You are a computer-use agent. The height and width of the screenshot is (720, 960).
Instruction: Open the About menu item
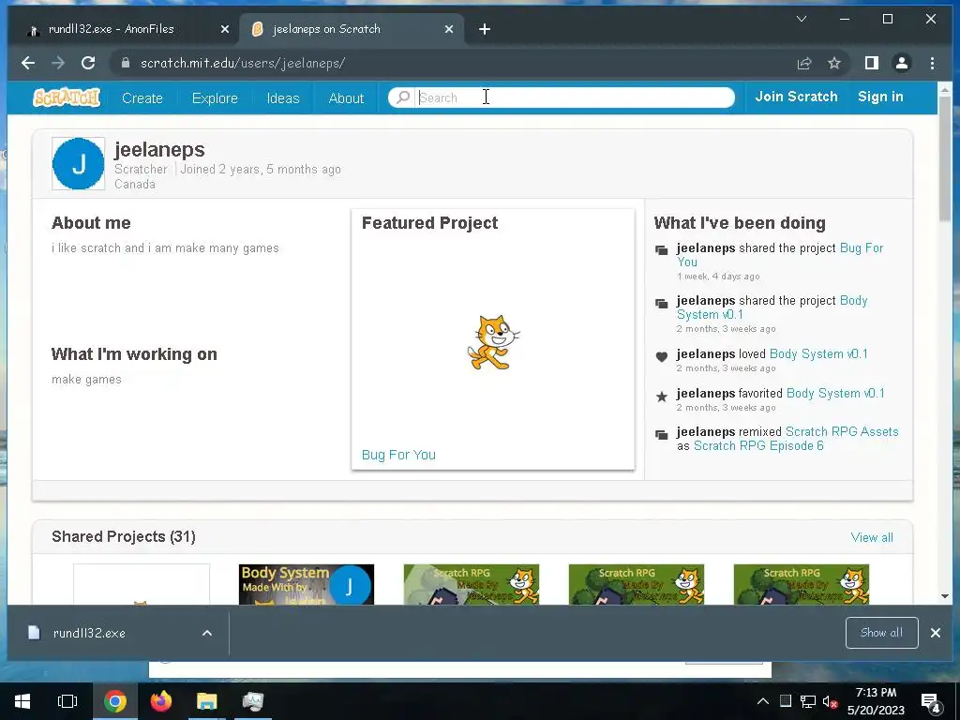[x=346, y=97]
